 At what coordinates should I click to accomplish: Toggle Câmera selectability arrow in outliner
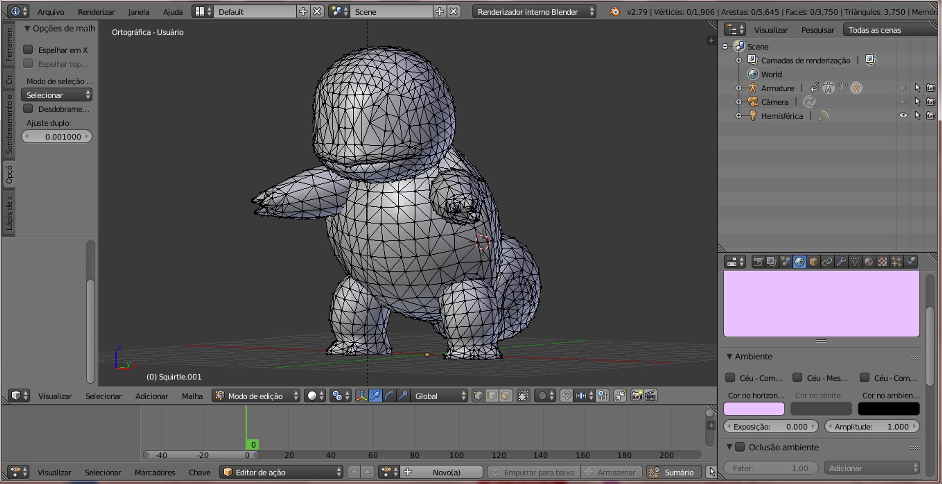(917, 102)
